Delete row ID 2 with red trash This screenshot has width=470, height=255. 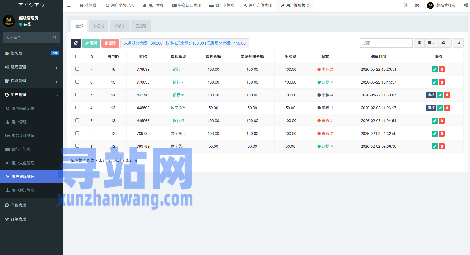click(x=442, y=134)
